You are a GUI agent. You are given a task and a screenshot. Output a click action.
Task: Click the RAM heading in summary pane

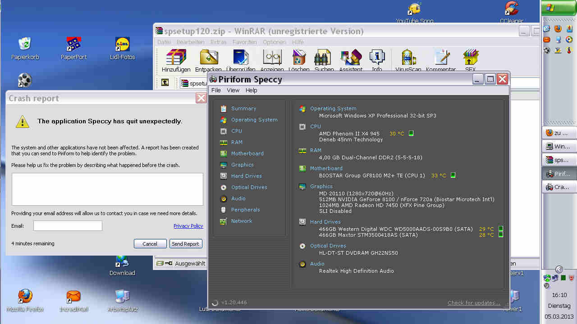coord(316,150)
